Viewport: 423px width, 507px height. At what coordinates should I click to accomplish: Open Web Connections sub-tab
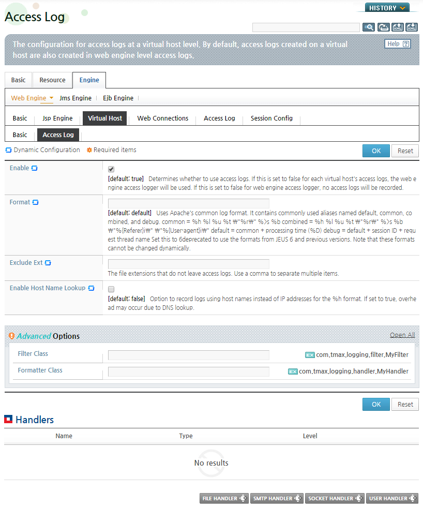click(x=162, y=118)
